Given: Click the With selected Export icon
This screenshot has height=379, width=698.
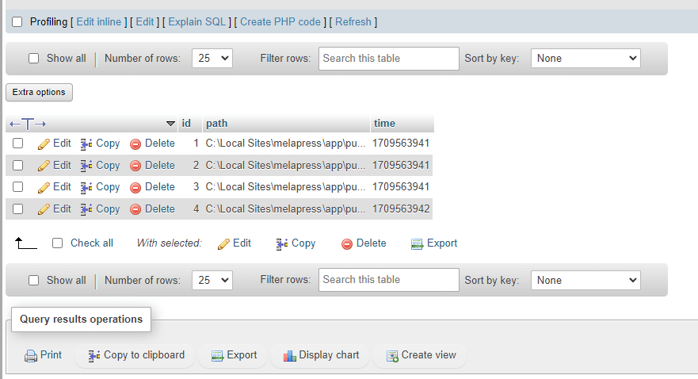Looking at the screenshot, I should [x=417, y=243].
